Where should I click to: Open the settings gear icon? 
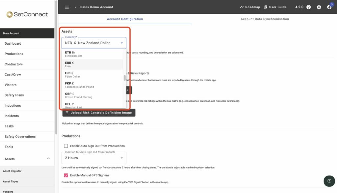point(319,7)
